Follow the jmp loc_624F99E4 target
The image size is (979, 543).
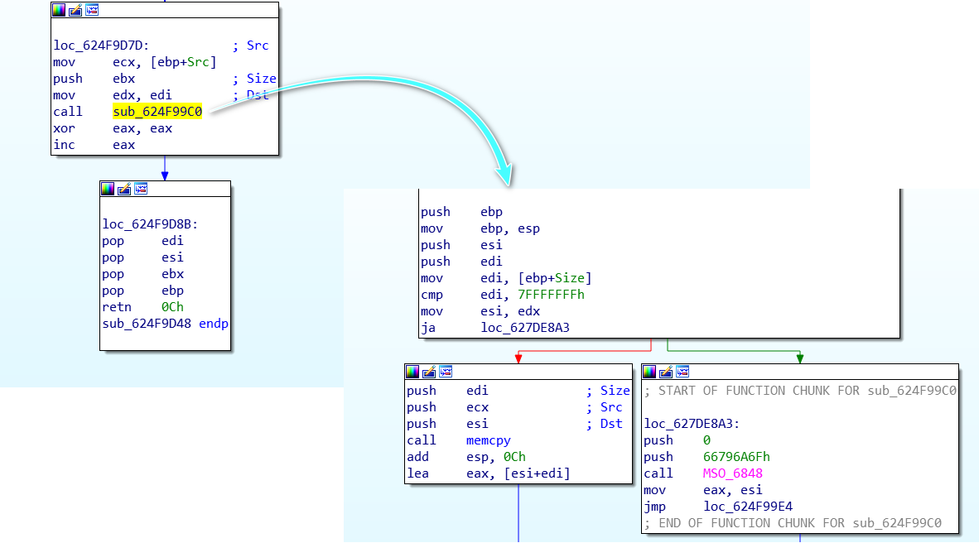pyautogui.click(x=748, y=507)
